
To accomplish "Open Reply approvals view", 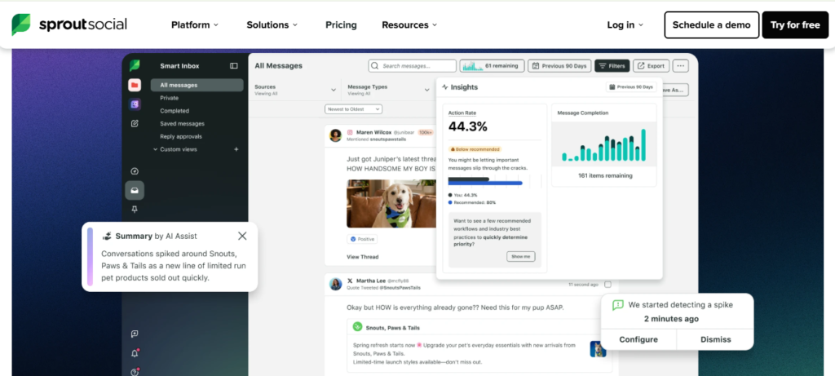I will 181,136.
